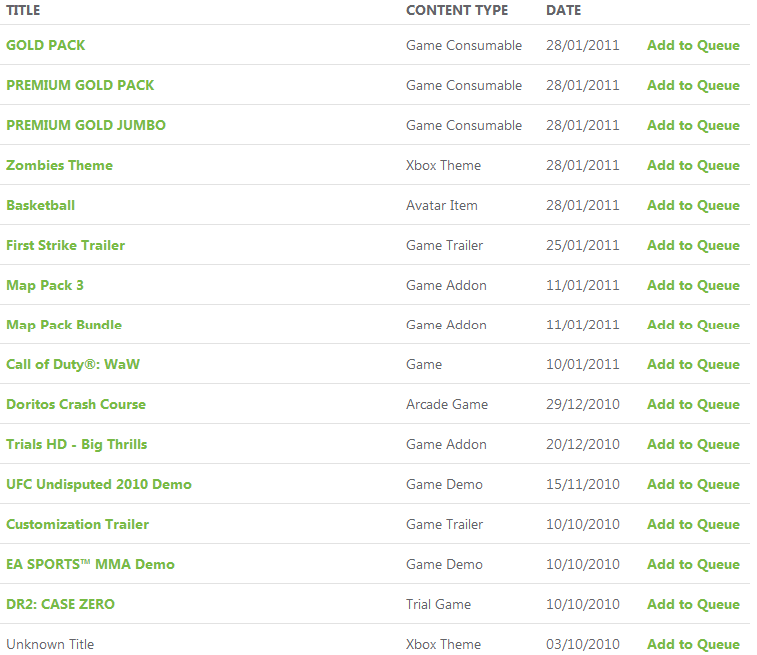Image resolution: width=757 pixels, height=655 pixels.
Task: Add Customization Trailer to Queue
Action: pos(693,524)
